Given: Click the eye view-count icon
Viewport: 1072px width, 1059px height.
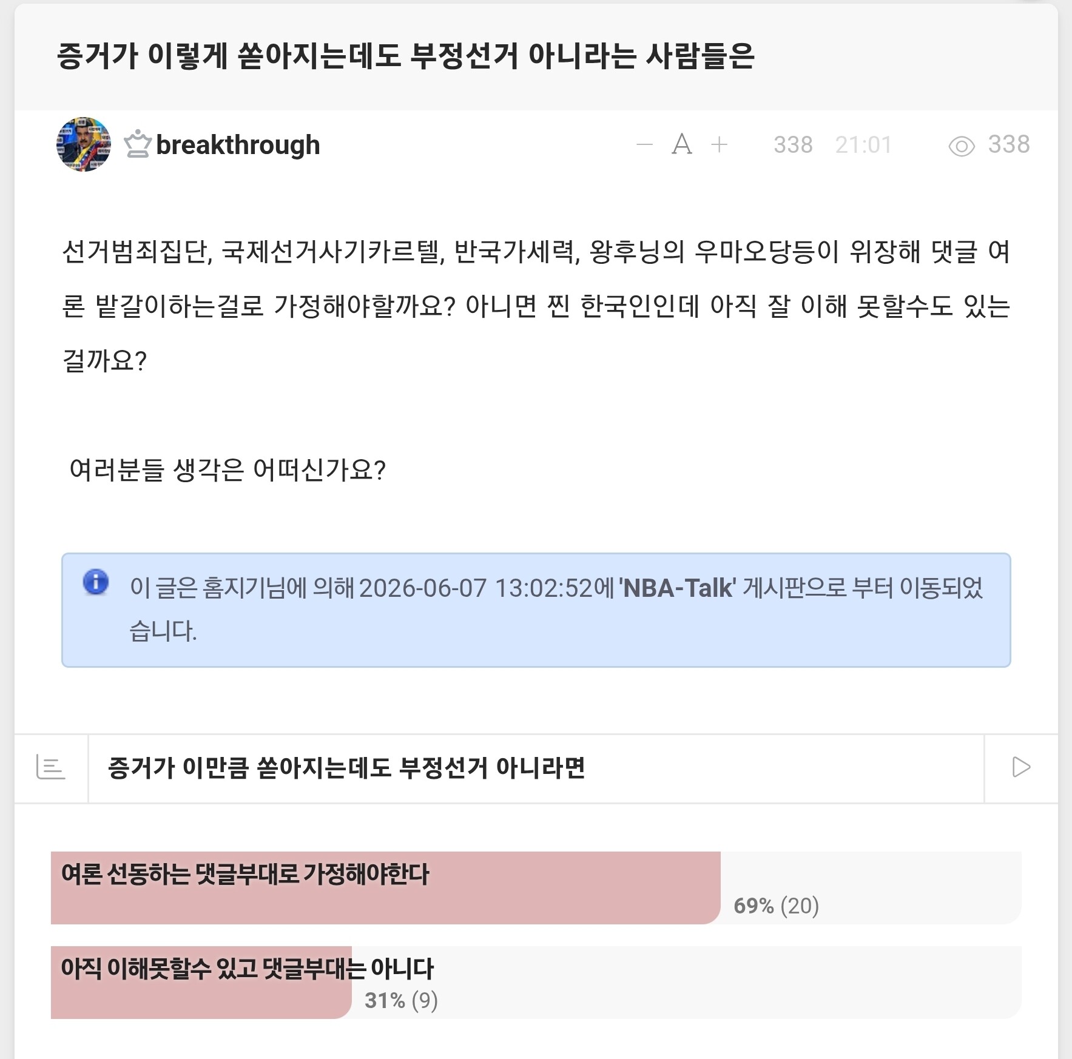Looking at the screenshot, I should click(961, 146).
